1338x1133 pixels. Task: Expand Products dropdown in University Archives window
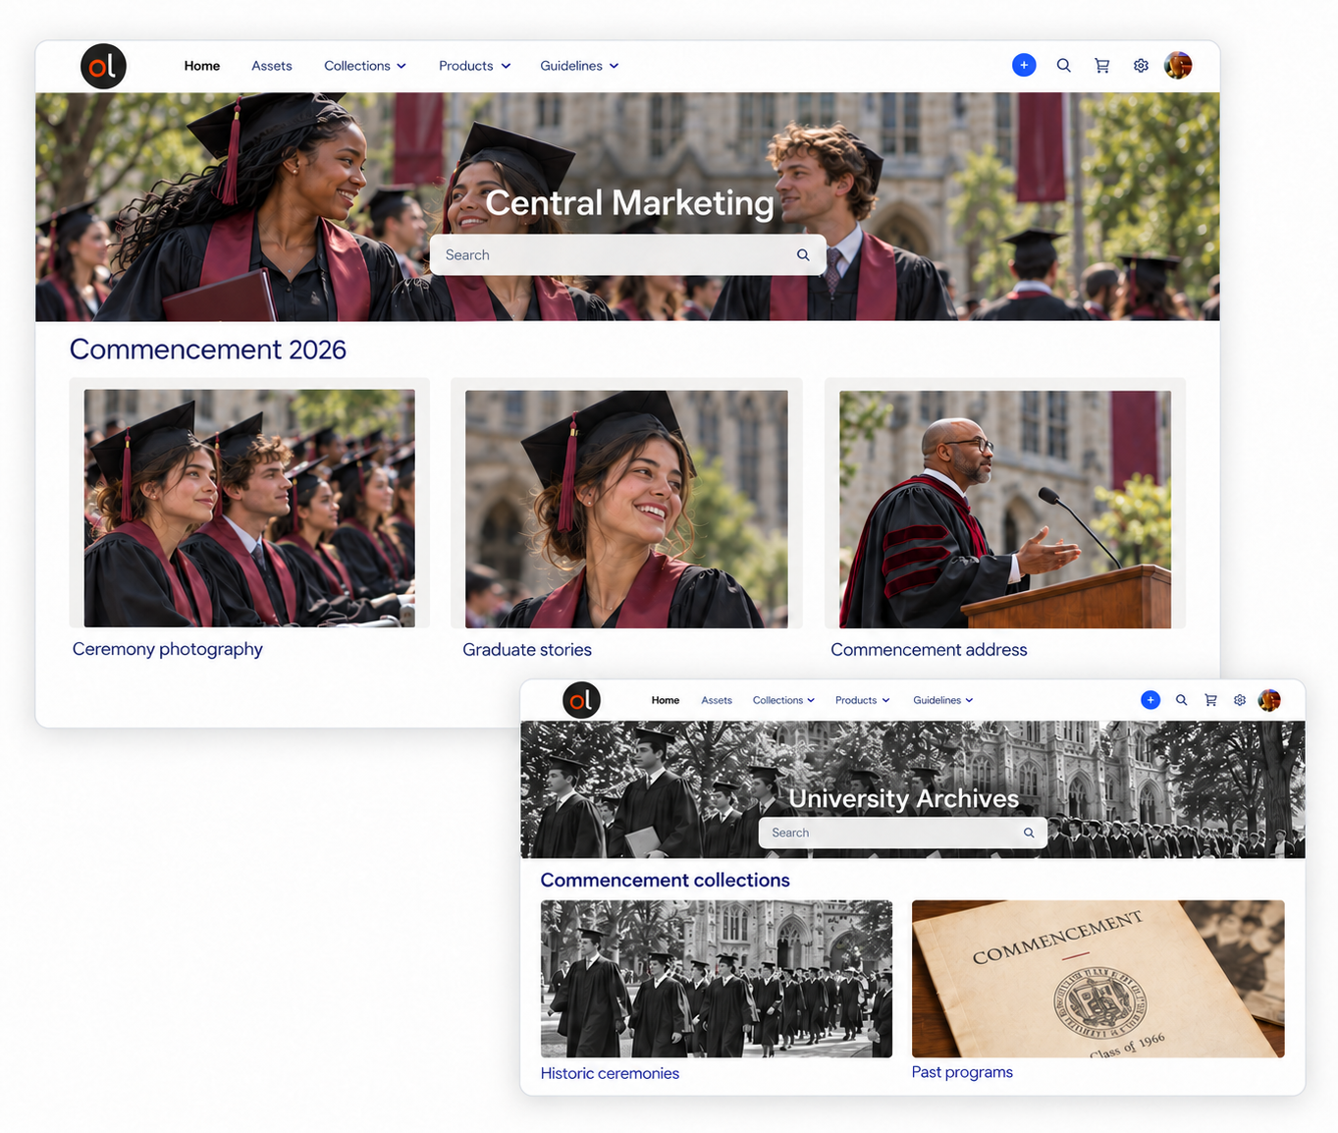point(862,700)
